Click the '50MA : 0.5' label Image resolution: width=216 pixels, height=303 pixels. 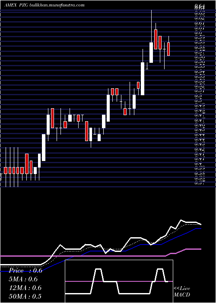[x=25, y=296]
